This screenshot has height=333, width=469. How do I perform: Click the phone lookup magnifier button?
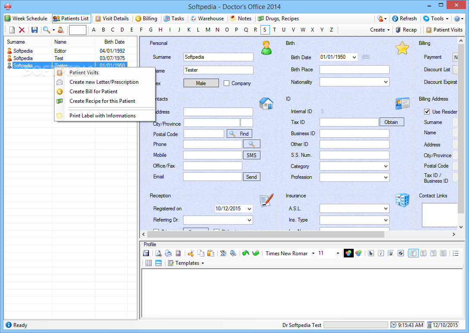(251, 144)
